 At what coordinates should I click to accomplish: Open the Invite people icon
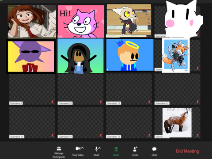click(135, 149)
